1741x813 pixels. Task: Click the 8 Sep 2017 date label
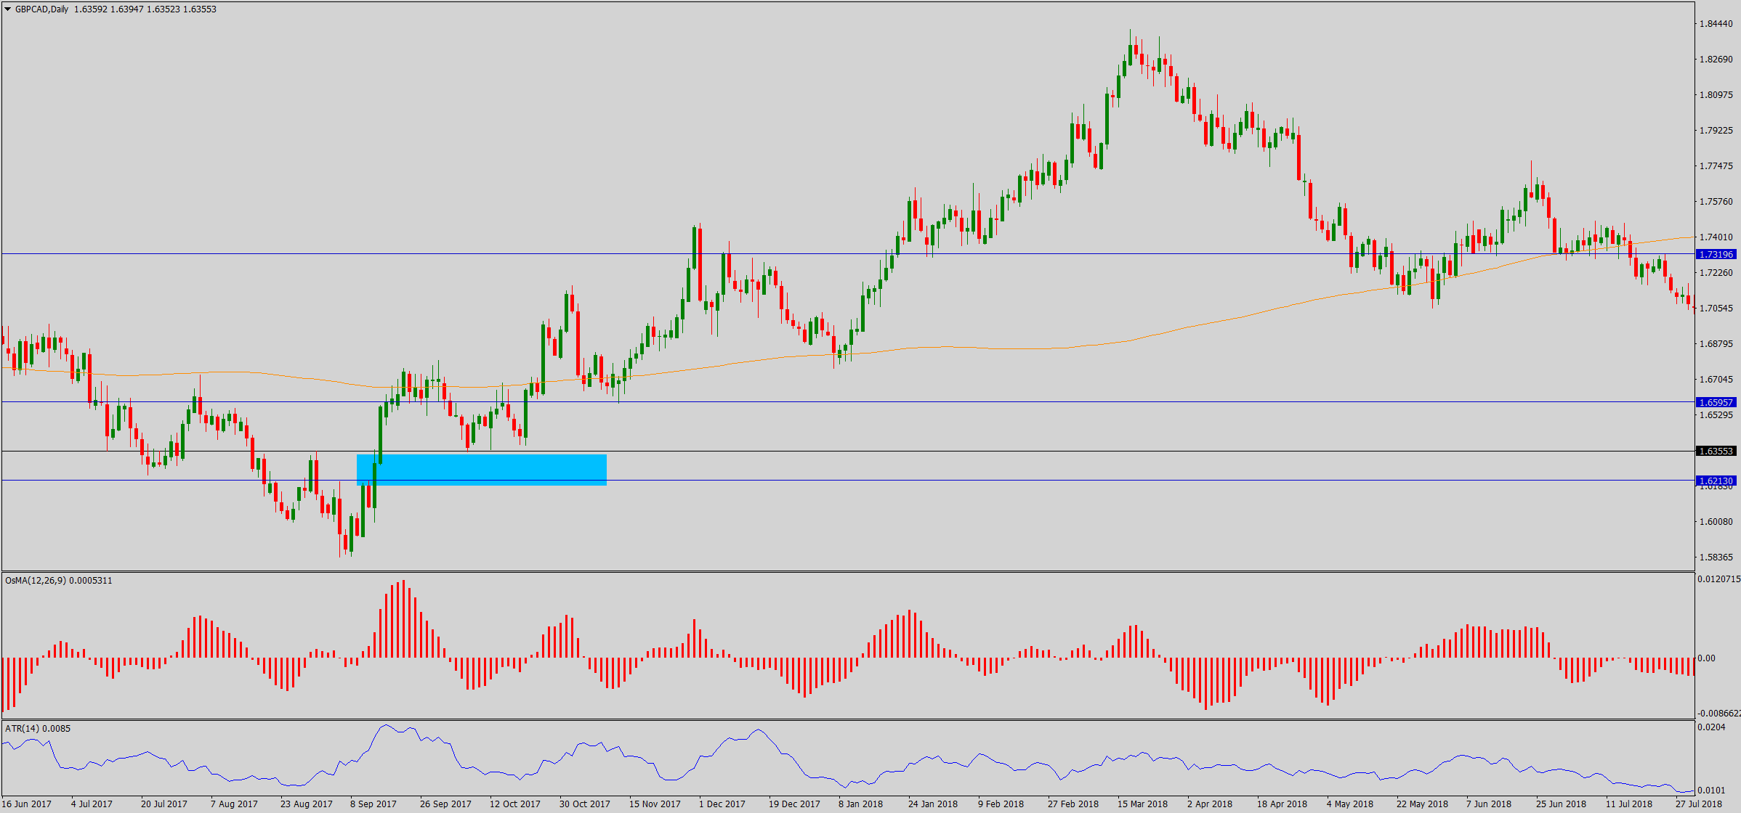tap(373, 804)
